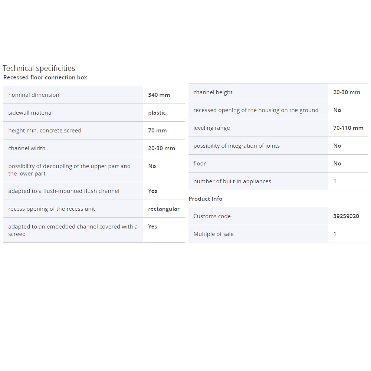Click the rectangular value text
371x371 pixels.
(164, 209)
